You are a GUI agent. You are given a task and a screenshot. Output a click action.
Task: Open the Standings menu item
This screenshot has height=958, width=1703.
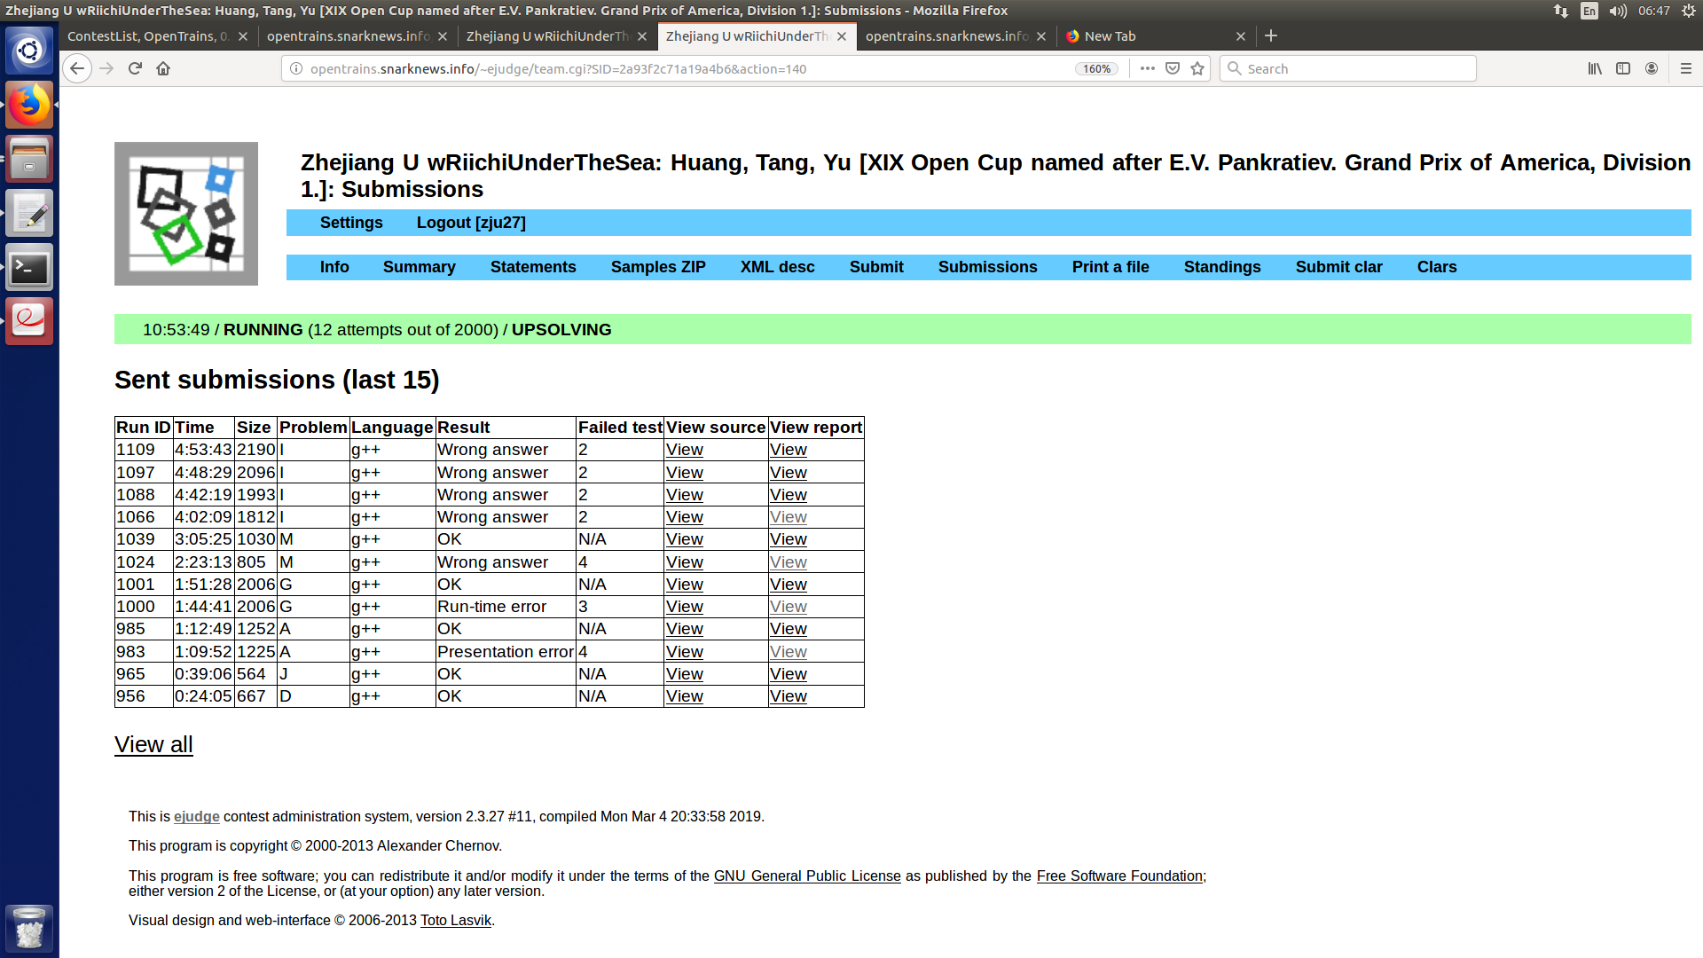1221,267
